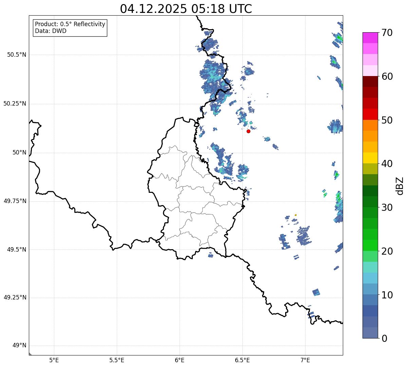Viewport: 408px width, 367px height.
Task: Click the 5°E longitude label
Action: (x=54, y=360)
